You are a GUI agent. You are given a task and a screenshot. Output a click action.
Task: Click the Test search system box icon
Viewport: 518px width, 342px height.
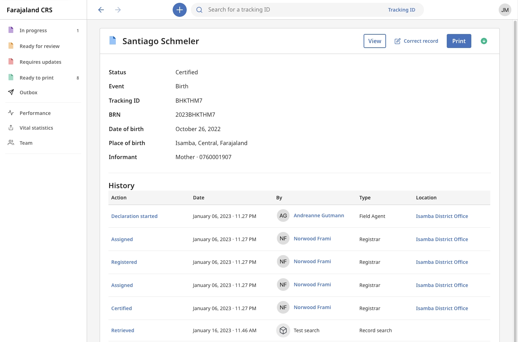283,330
